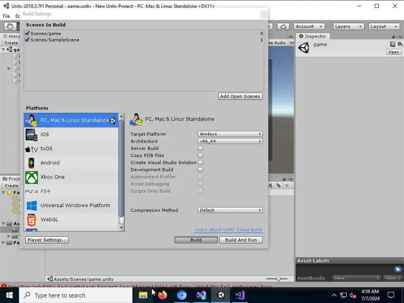Click the Open button in Inspector
This screenshot has width=404, height=303.
[x=393, y=52]
